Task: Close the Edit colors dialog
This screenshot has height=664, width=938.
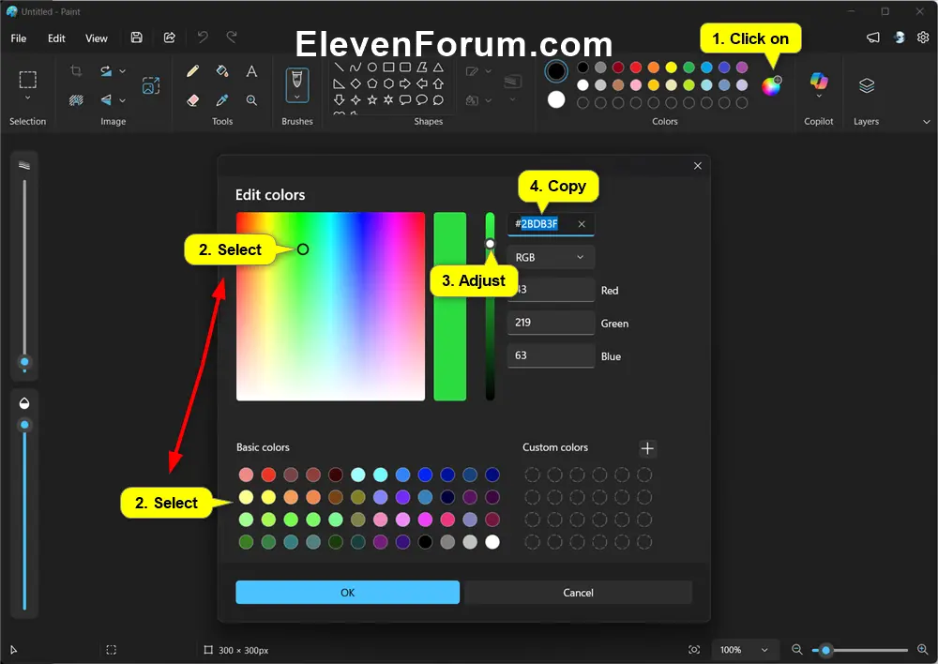Action: pos(698,166)
